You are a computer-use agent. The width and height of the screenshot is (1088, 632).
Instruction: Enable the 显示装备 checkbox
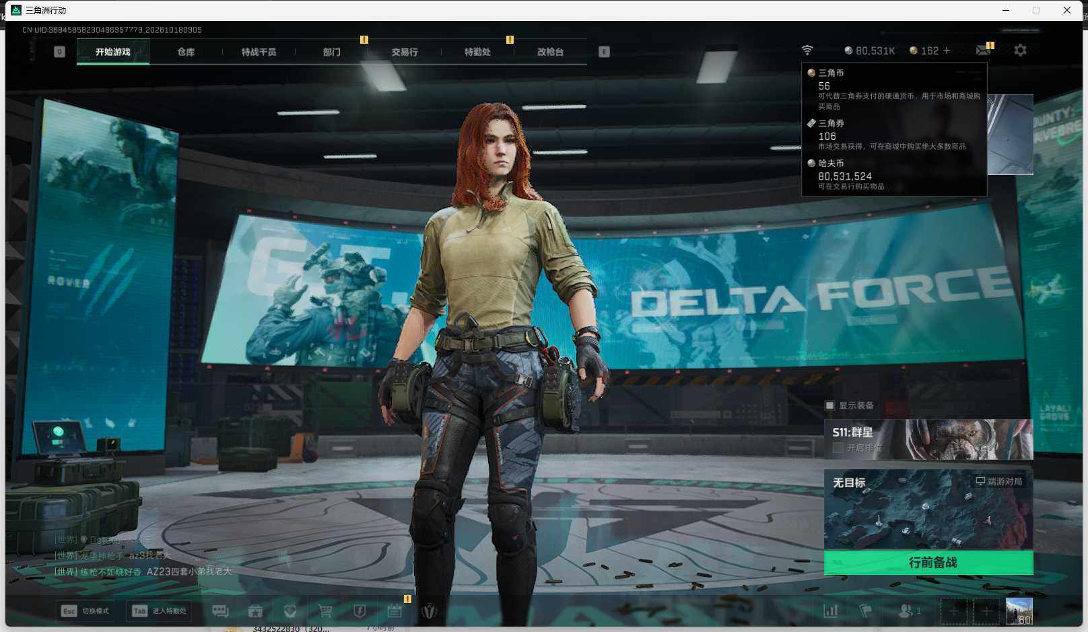(x=829, y=405)
